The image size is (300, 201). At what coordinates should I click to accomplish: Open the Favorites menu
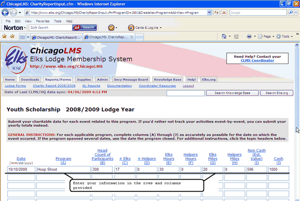pyautogui.click(x=43, y=21)
